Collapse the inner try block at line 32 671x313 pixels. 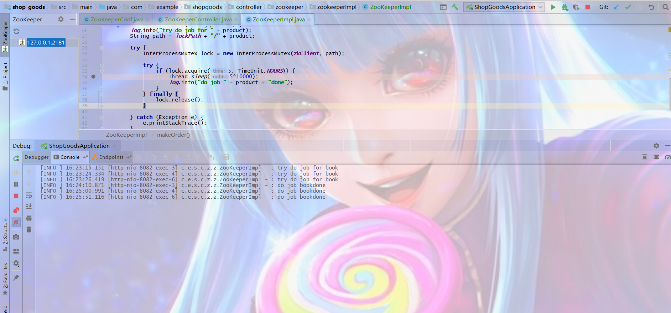(x=102, y=65)
